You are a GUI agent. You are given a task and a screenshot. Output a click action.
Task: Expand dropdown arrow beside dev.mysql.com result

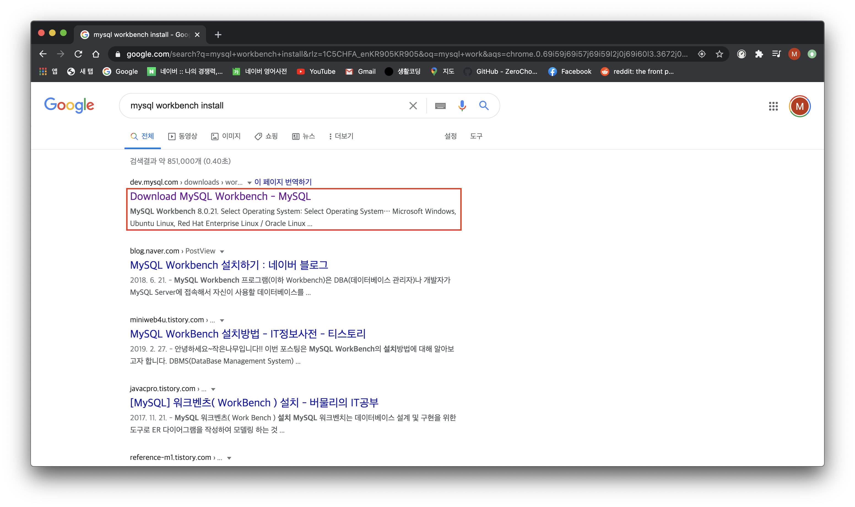click(249, 183)
